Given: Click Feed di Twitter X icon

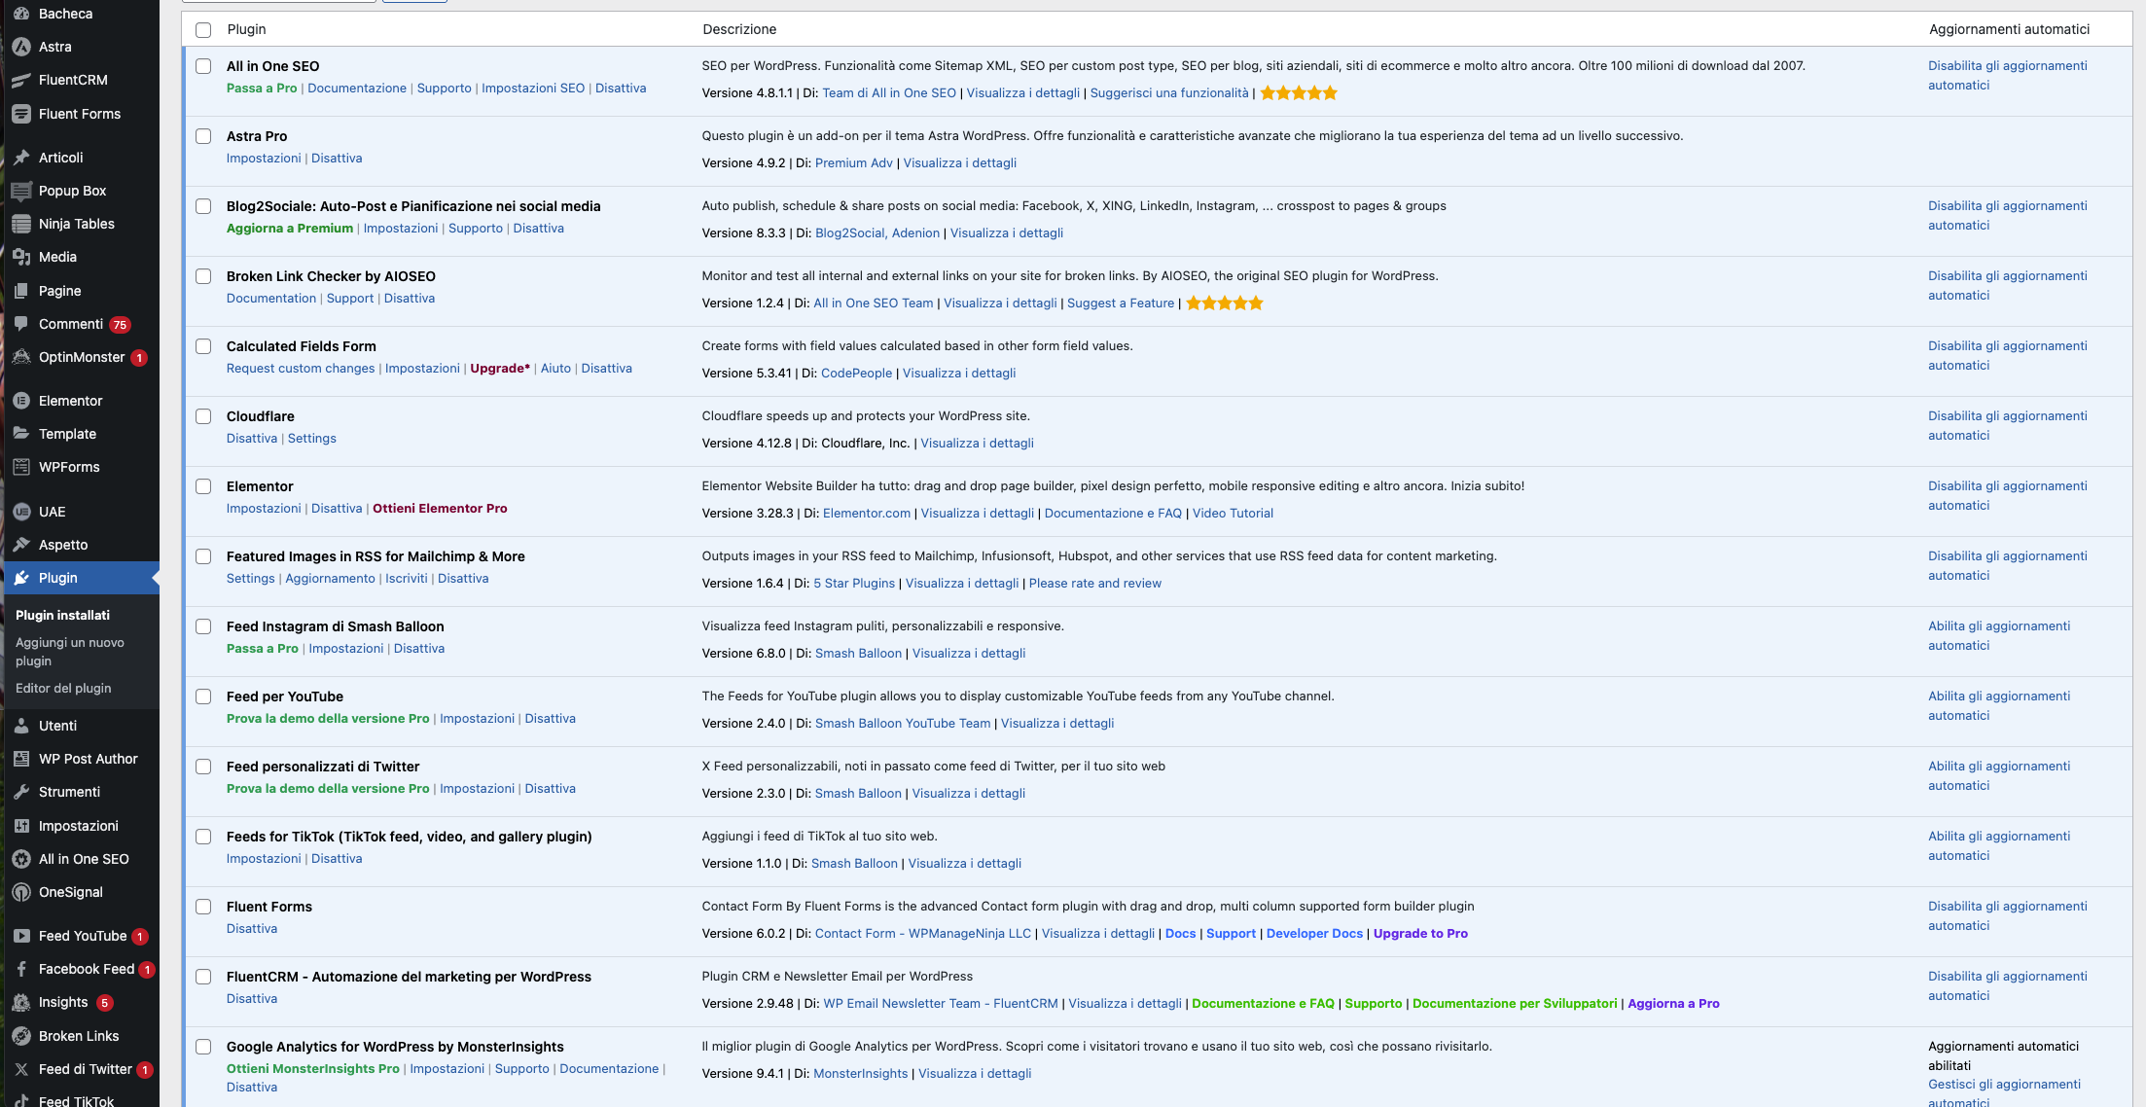Looking at the screenshot, I should coord(21,1069).
